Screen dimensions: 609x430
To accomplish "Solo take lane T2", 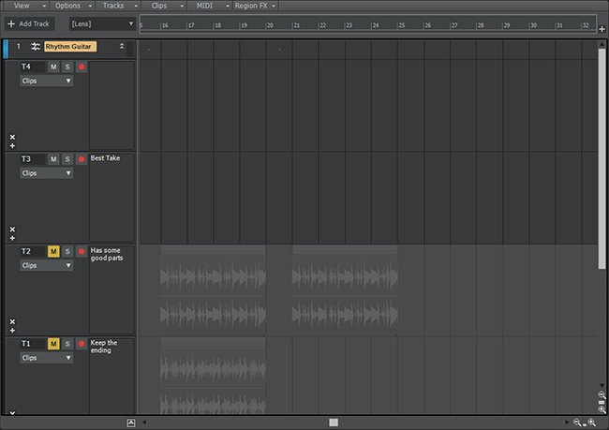I will [67, 251].
